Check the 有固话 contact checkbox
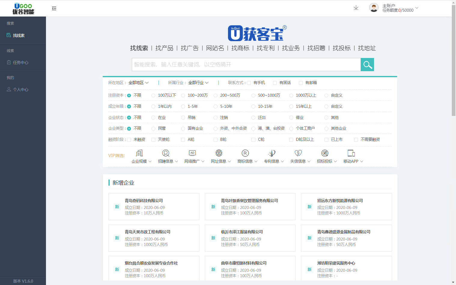Image resolution: width=456 pixels, height=285 pixels. (x=275, y=83)
